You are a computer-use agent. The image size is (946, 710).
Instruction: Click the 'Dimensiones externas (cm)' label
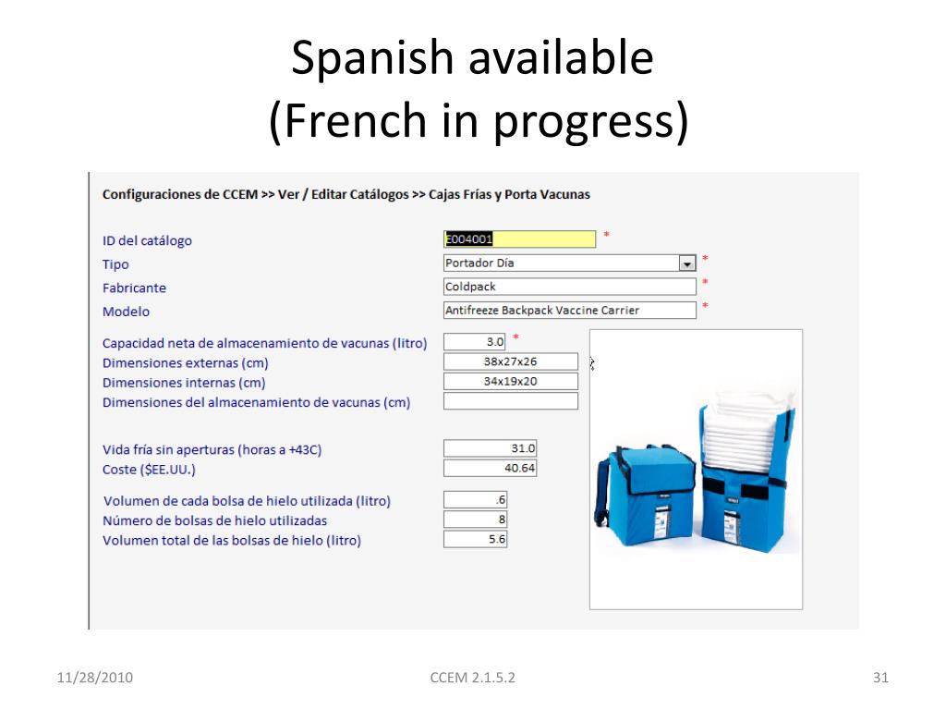coord(185,362)
